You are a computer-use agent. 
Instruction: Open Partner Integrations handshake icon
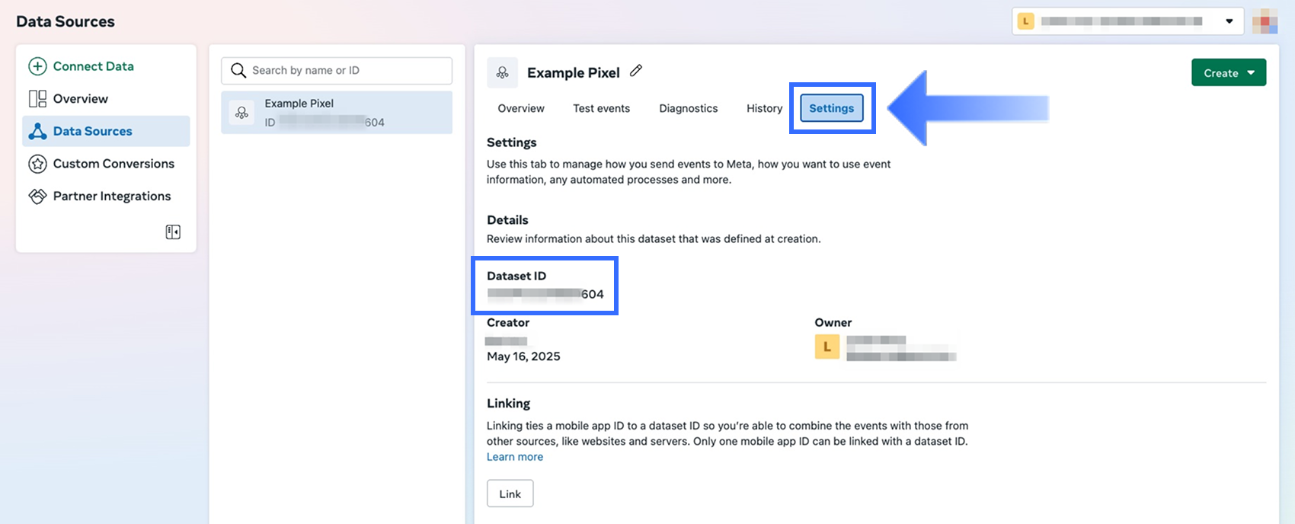click(x=37, y=196)
